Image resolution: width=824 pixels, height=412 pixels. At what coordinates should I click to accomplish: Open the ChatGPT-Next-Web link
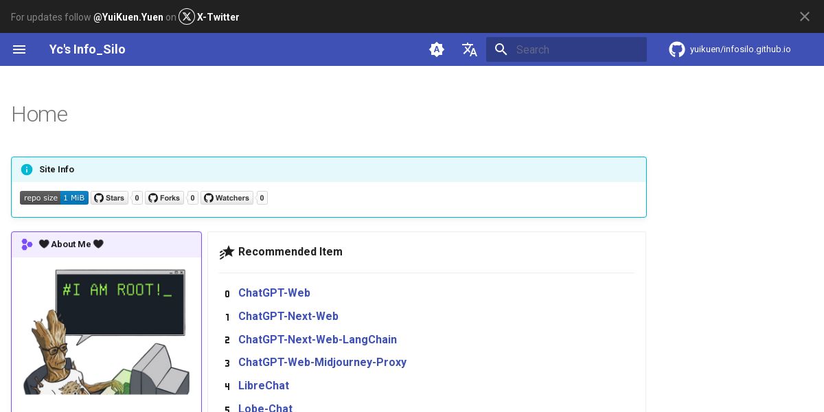[288, 317]
